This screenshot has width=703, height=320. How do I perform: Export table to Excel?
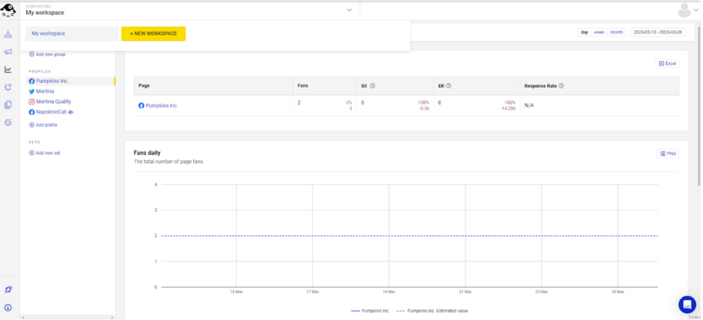(667, 64)
